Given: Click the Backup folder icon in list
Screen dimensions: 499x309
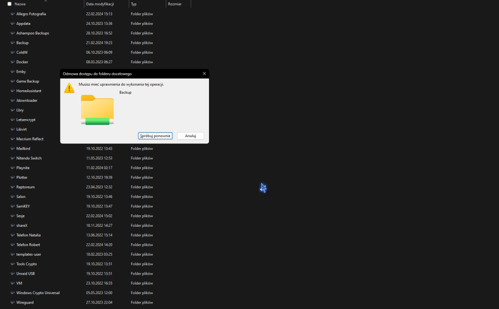Looking at the screenshot, I should click(13, 42).
